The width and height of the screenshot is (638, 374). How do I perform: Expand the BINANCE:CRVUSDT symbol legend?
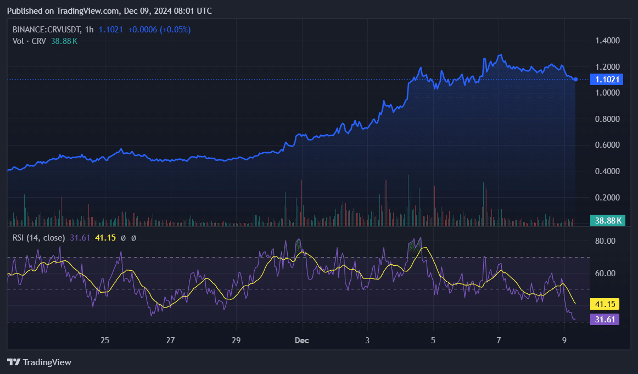point(48,30)
